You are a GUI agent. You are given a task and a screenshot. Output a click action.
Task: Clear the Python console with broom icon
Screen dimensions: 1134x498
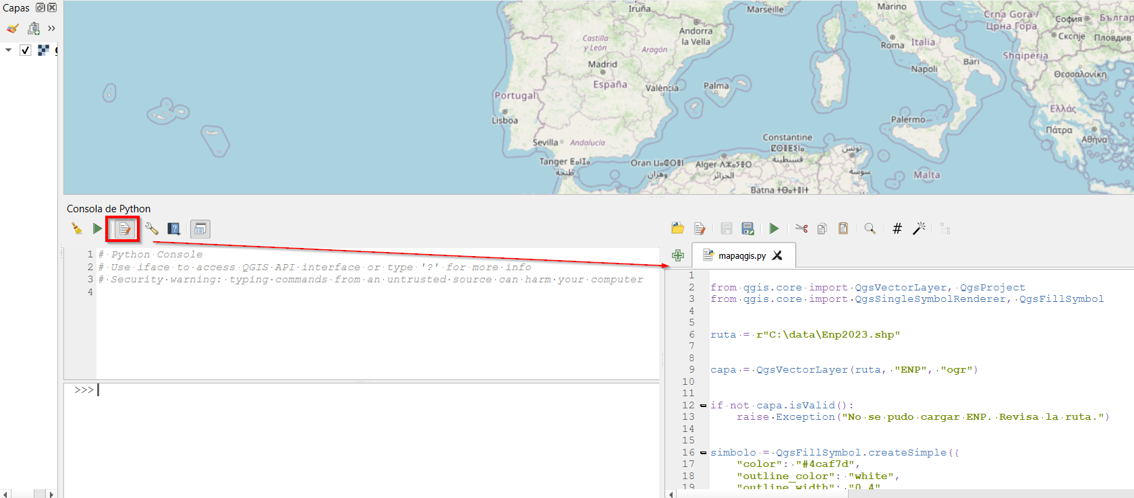click(77, 229)
